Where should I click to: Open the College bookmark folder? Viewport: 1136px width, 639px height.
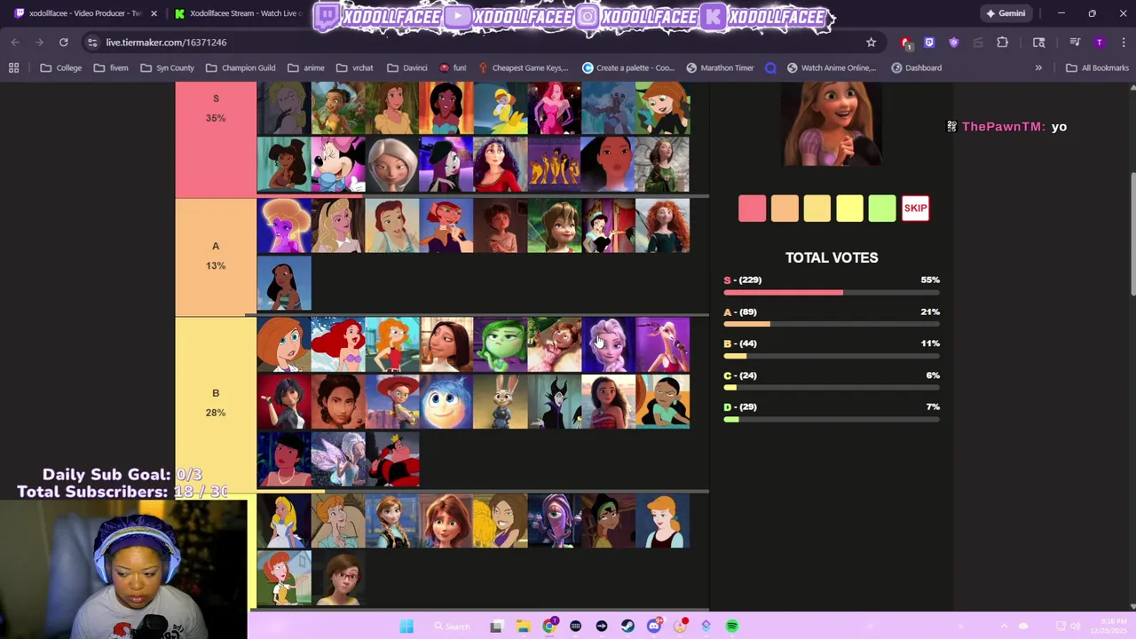pos(60,67)
